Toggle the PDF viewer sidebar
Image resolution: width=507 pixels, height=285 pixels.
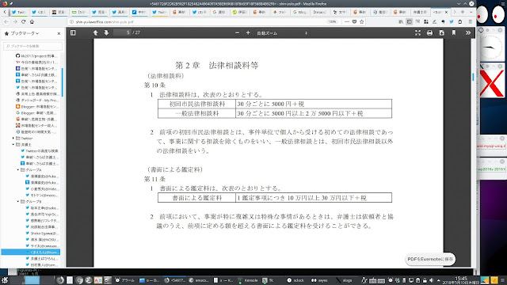tap(73, 32)
